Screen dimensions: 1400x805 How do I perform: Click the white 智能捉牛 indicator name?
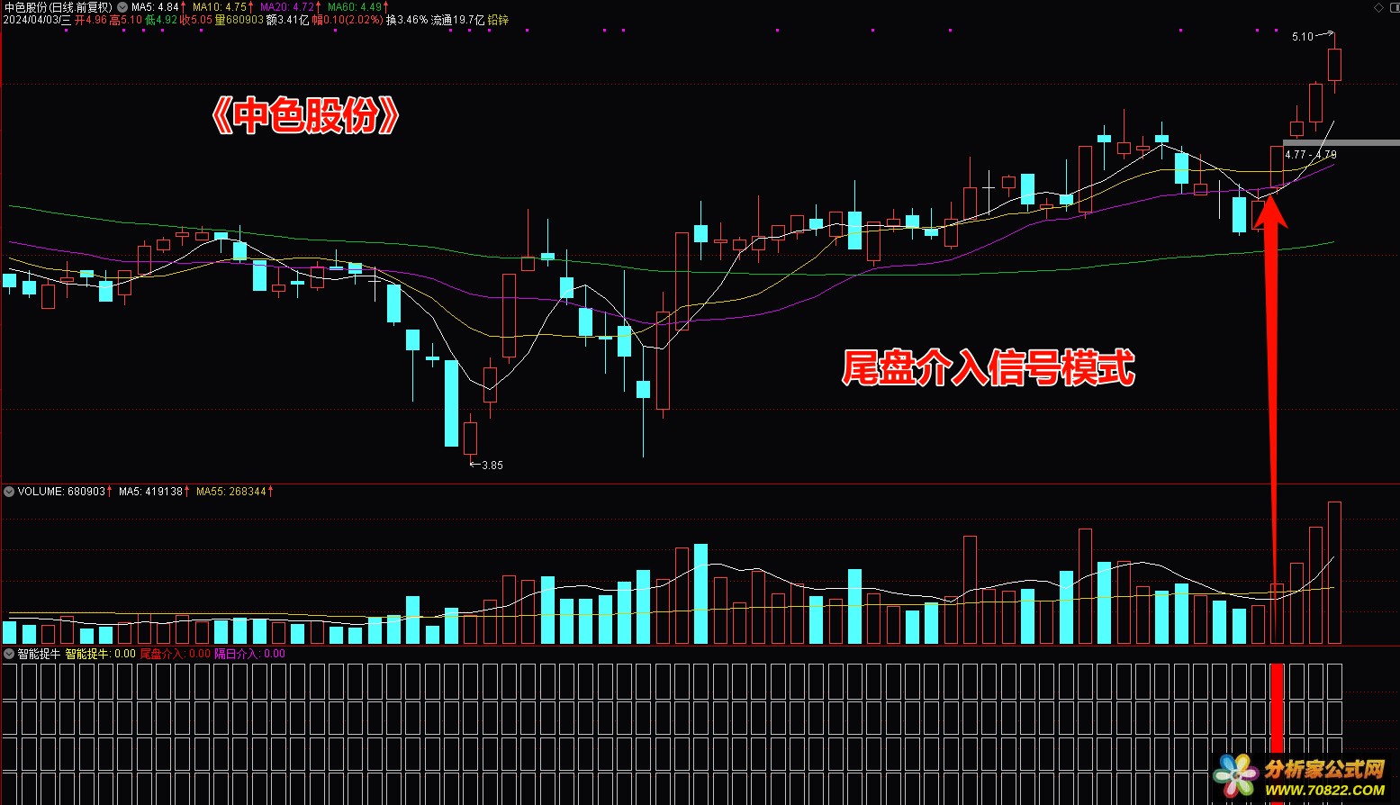pyautogui.click(x=39, y=654)
